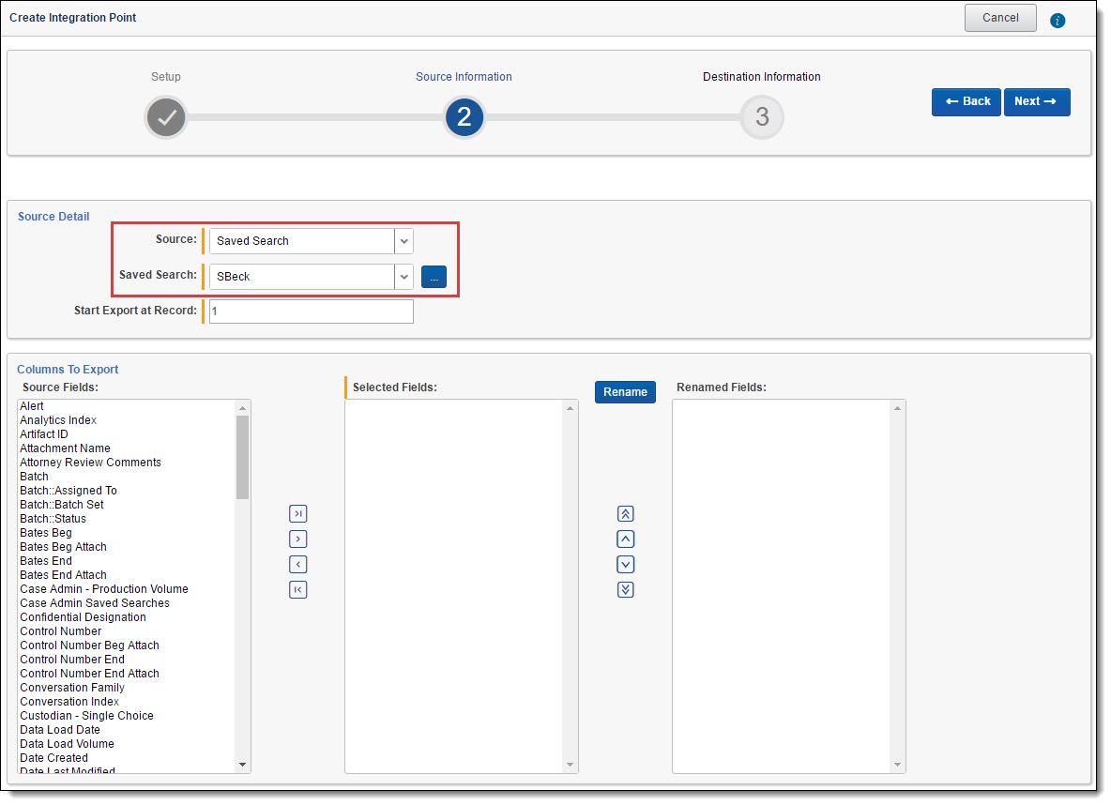Remove all fields with the move-all-left arrow
The width and height of the screenshot is (1111, 805).
[297, 589]
